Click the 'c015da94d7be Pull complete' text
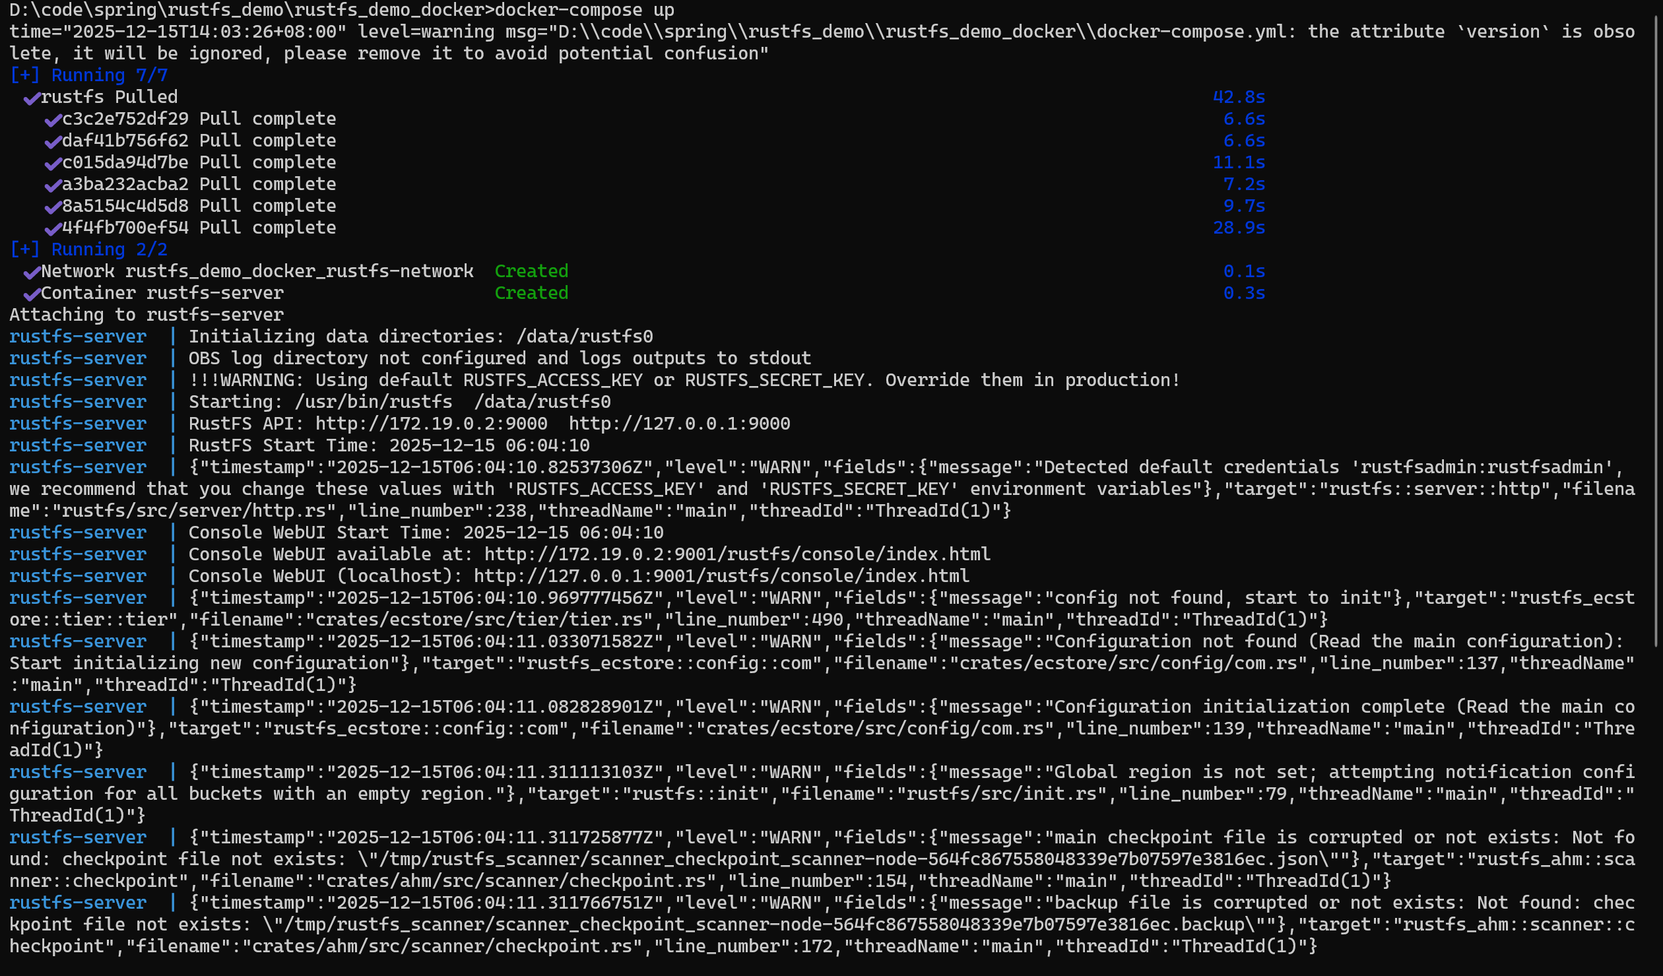This screenshot has width=1663, height=976. click(x=199, y=162)
